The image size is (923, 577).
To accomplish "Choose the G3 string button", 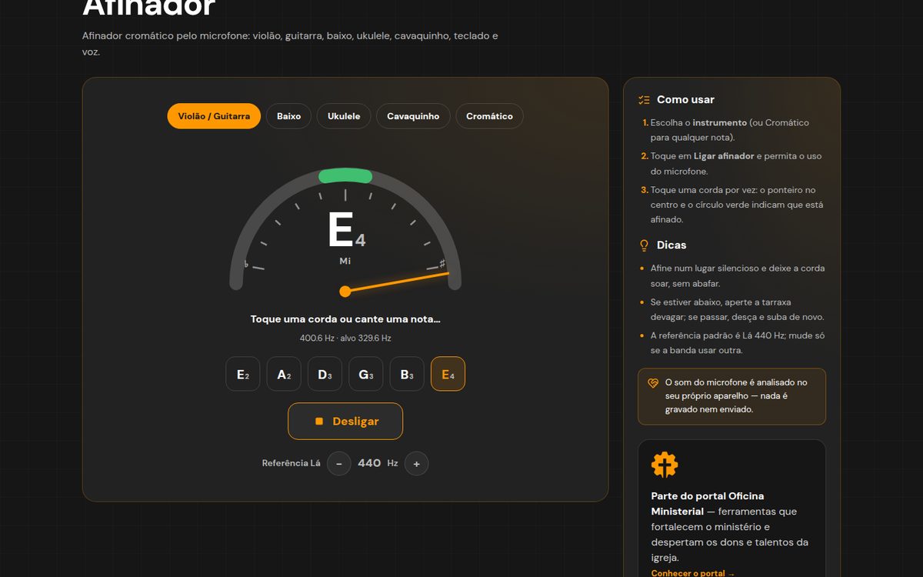I will pos(366,375).
